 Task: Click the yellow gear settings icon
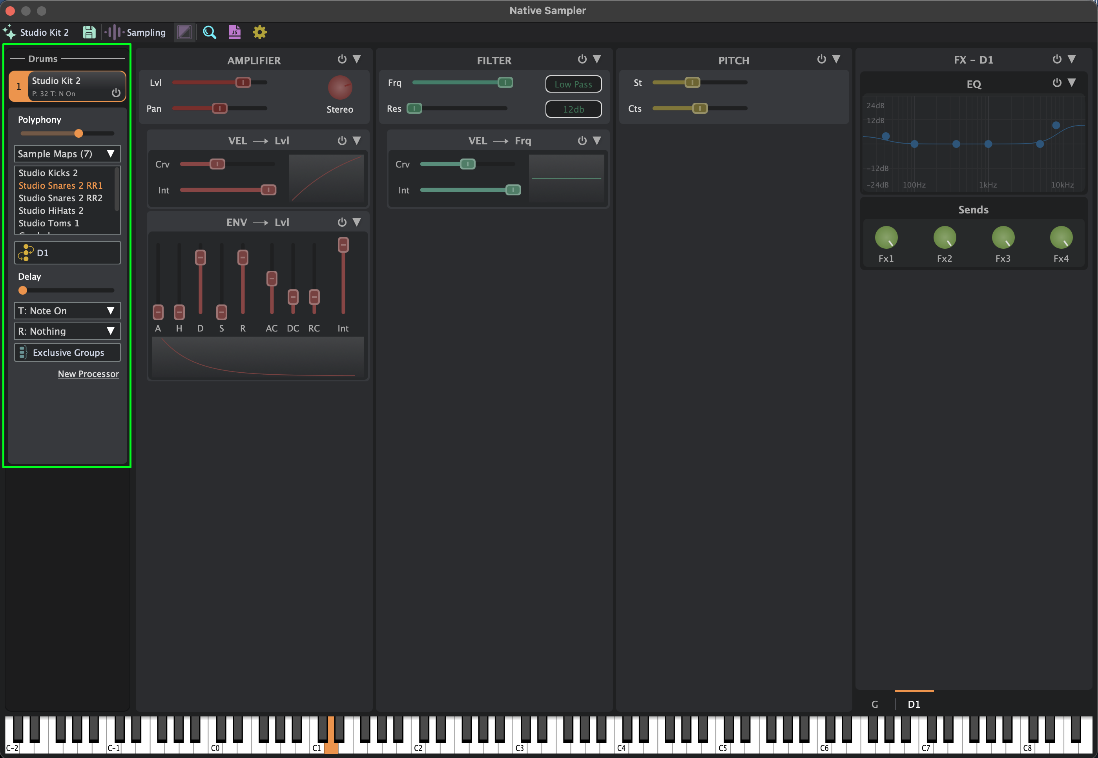click(260, 32)
